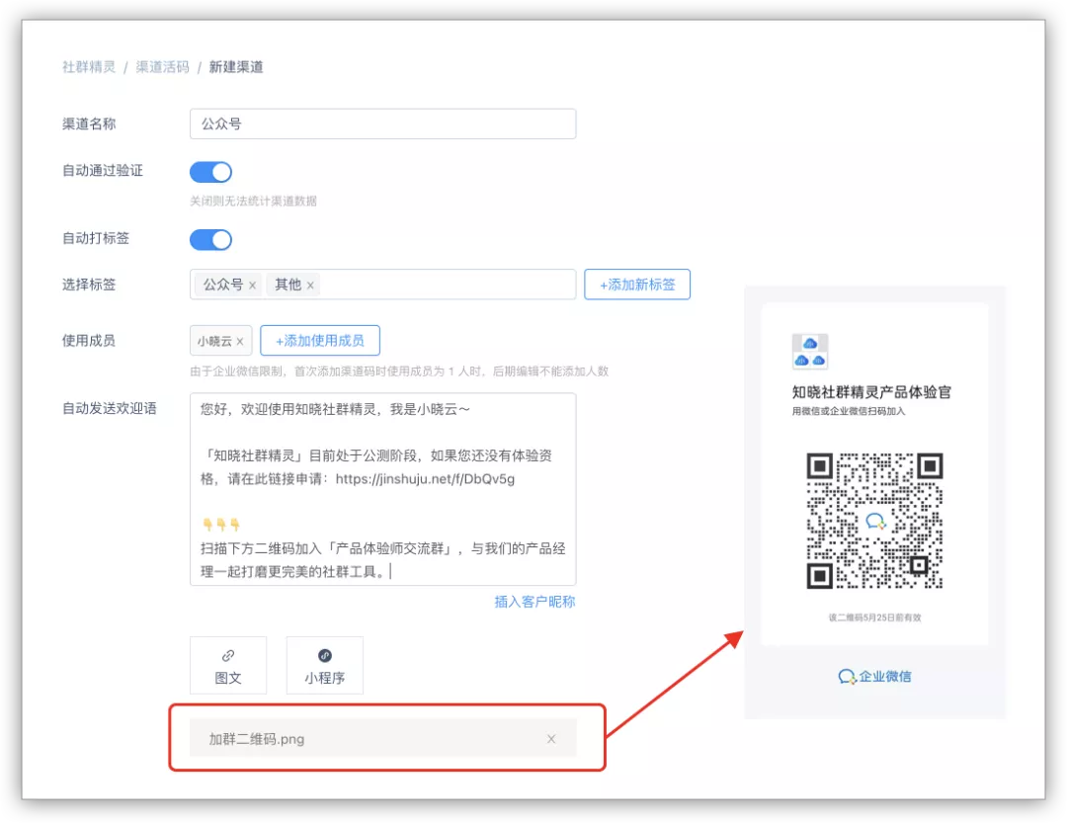Image resolution: width=1067 pixels, height=823 pixels.
Task: Click the QR code preview image
Action: point(874,521)
